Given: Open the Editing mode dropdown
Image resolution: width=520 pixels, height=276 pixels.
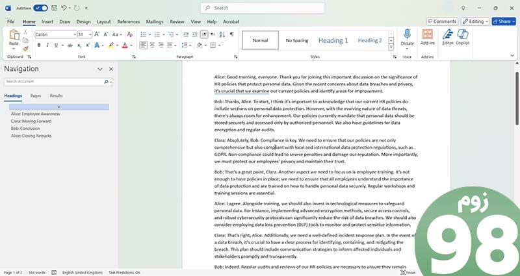Looking at the screenshot, I should [475, 21].
